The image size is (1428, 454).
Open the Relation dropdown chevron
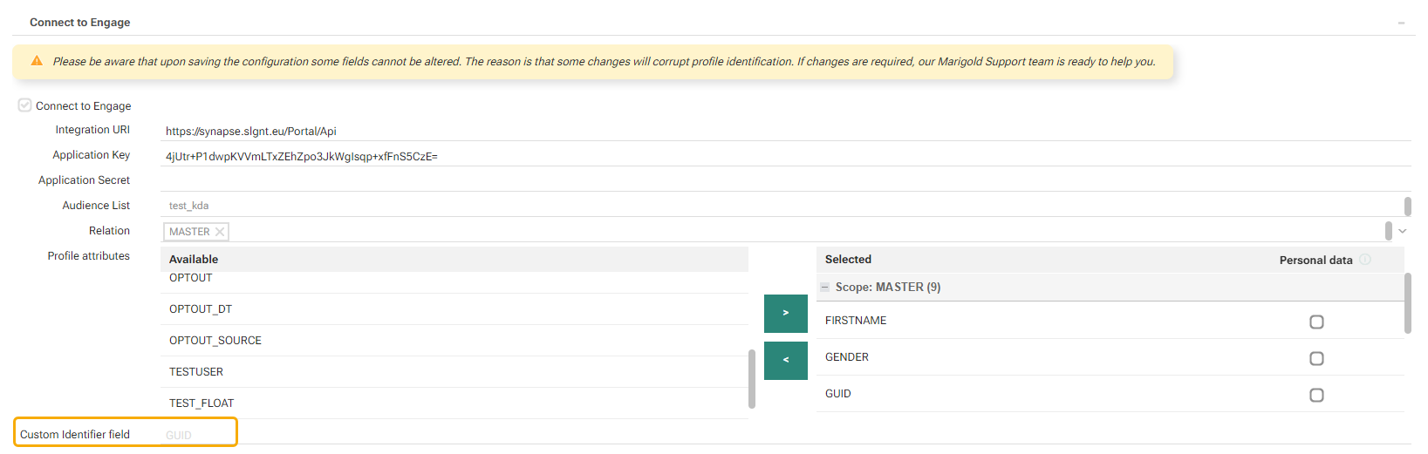coord(1403,231)
